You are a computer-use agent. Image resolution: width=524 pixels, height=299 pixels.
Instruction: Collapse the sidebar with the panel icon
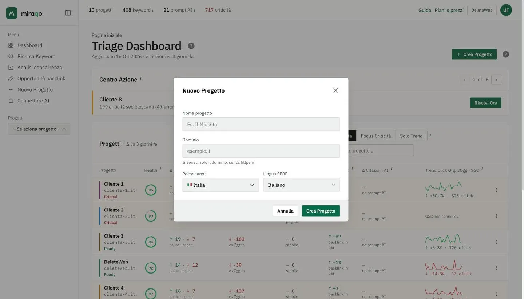click(68, 13)
